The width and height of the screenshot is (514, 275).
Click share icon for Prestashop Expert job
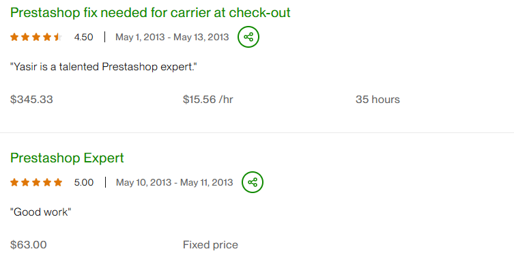[253, 182]
